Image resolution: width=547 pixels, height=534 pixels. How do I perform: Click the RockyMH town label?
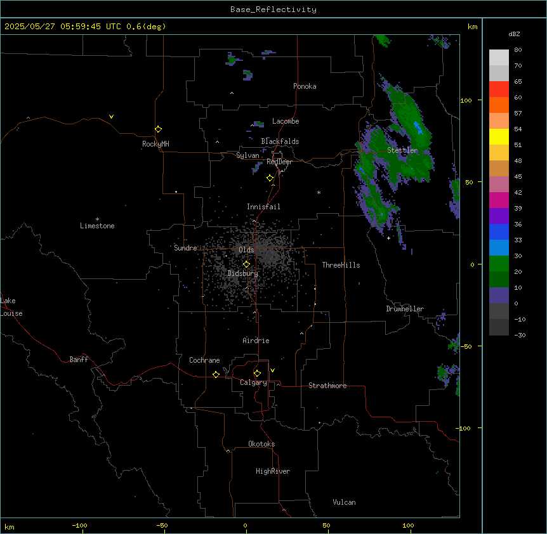pyautogui.click(x=155, y=144)
